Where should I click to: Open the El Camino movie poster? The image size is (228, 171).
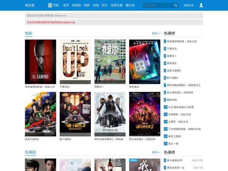click(40, 62)
